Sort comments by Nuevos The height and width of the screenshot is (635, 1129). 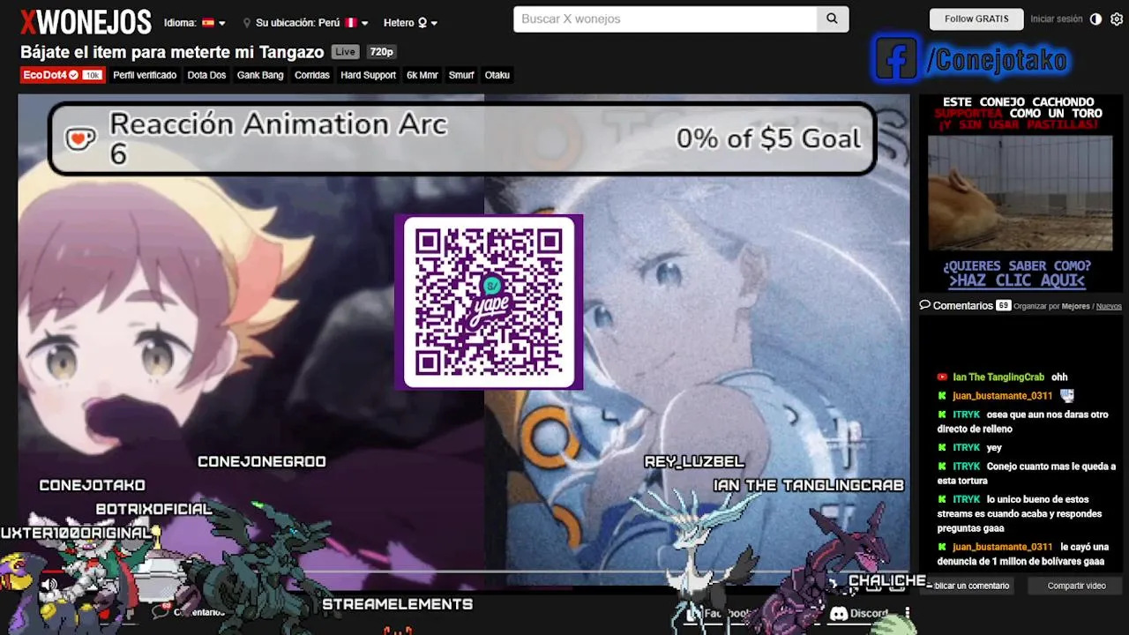tap(1109, 306)
